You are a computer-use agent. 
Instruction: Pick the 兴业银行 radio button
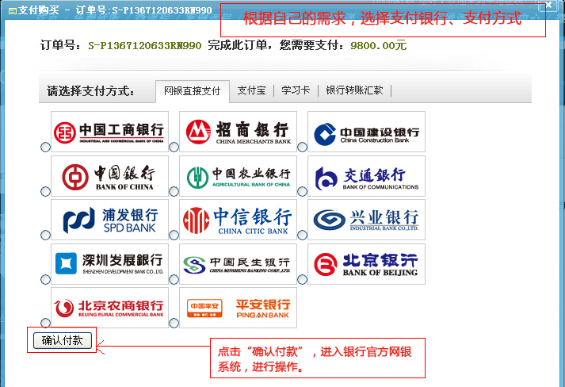click(303, 236)
